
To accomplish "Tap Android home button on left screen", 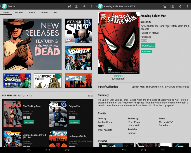I will tap(48, 150).
